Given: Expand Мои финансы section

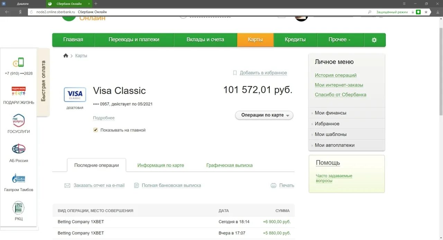Looking at the screenshot, I should (x=346, y=113).
